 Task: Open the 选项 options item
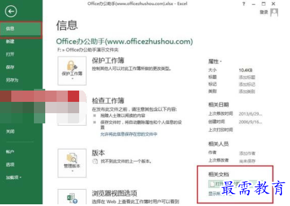[10, 165]
